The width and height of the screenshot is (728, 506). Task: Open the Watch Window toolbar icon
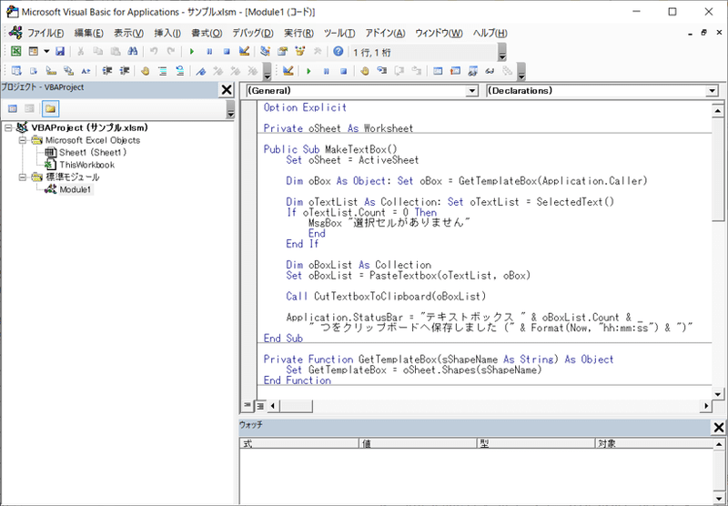click(x=472, y=71)
